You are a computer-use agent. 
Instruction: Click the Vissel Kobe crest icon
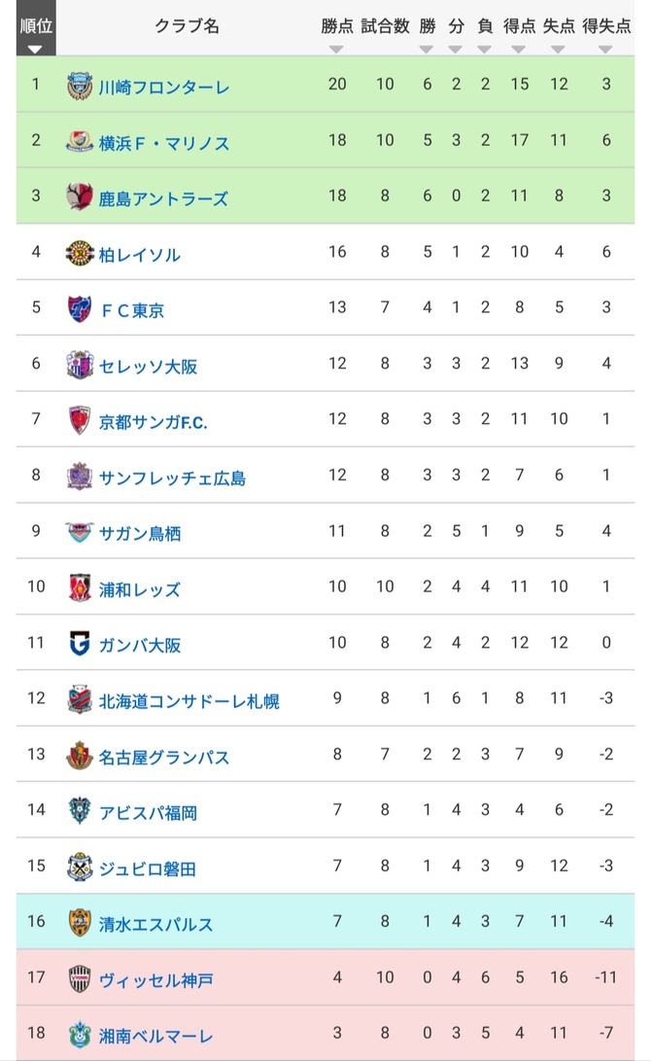click(x=80, y=978)
